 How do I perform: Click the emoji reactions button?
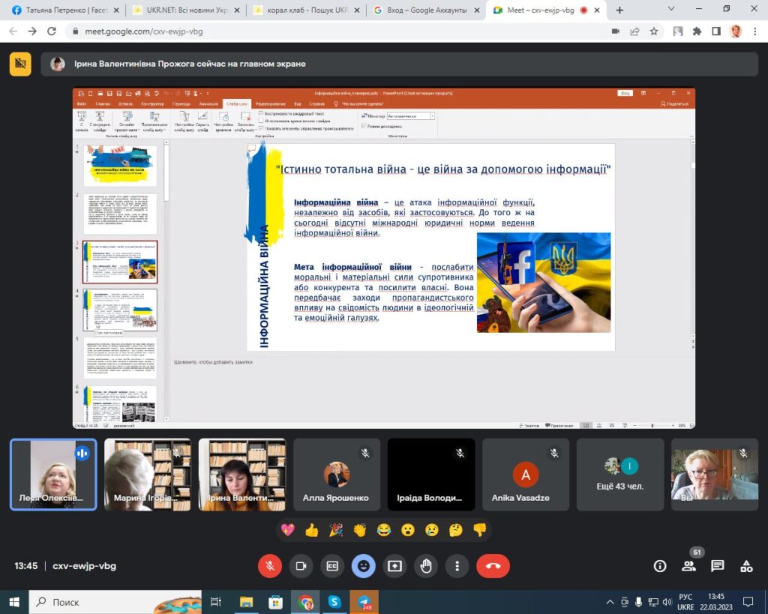click(364, 566)
